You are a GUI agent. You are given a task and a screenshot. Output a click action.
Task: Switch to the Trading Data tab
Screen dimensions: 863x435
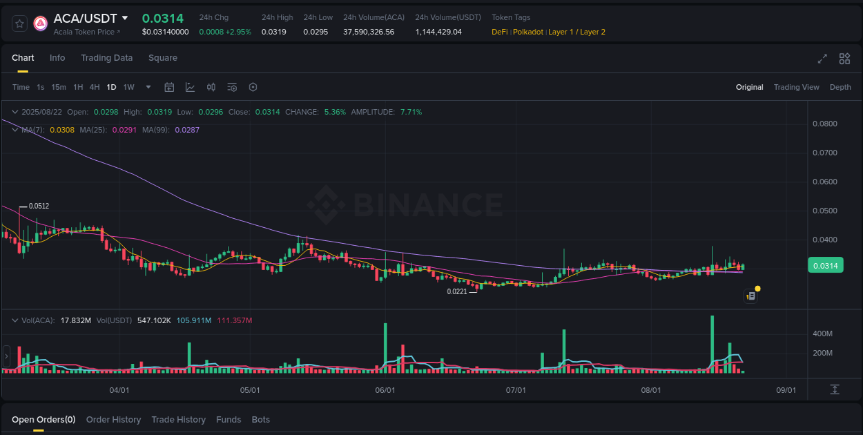pos(106,58)
